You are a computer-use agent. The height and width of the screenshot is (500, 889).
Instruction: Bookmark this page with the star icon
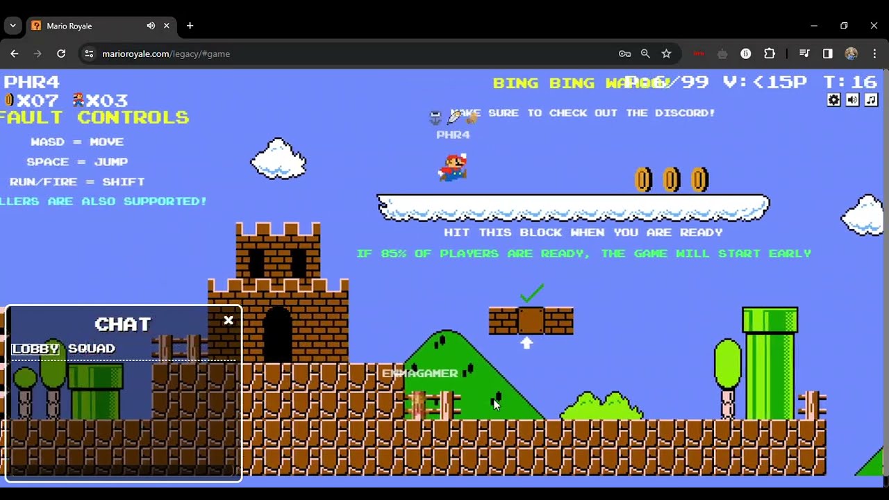[667, 53]
